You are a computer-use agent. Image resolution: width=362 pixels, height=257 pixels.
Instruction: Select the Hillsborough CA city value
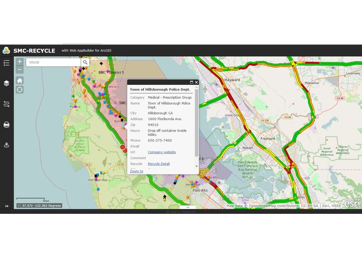160,113
